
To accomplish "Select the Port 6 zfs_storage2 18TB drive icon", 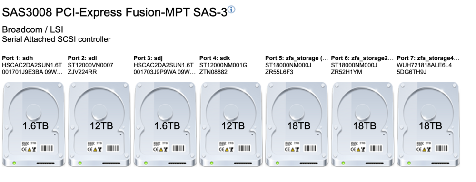I will [x=363, y=124].
